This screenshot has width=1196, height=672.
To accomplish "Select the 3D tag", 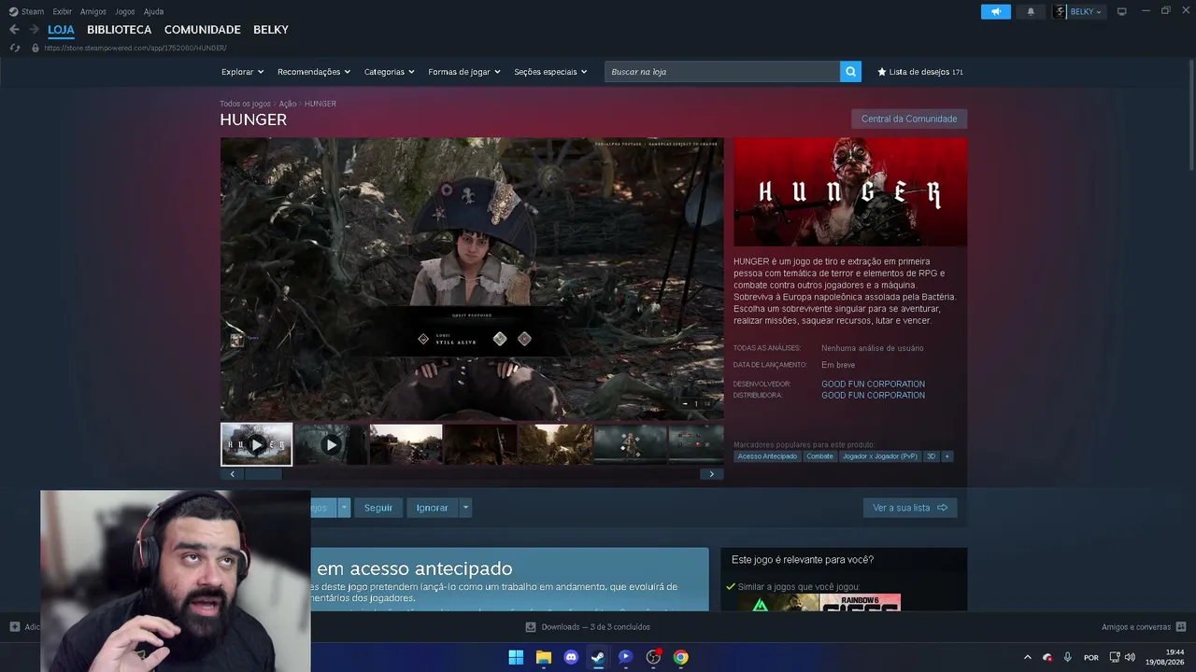I will coord(931,456).
